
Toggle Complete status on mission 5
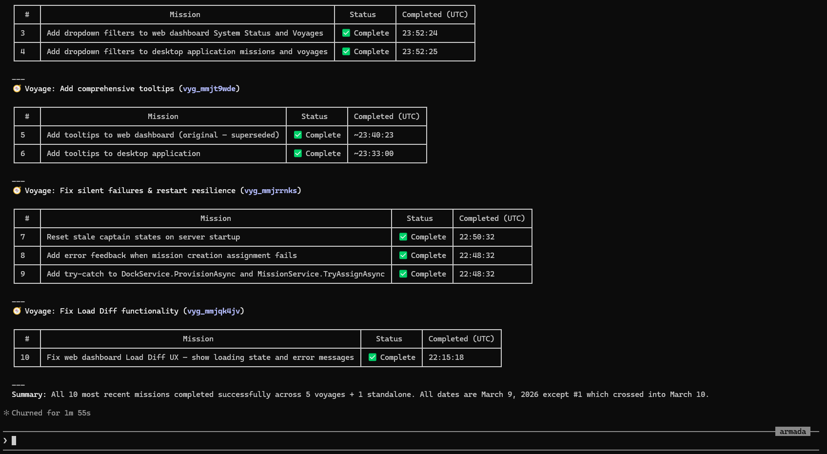316,135
